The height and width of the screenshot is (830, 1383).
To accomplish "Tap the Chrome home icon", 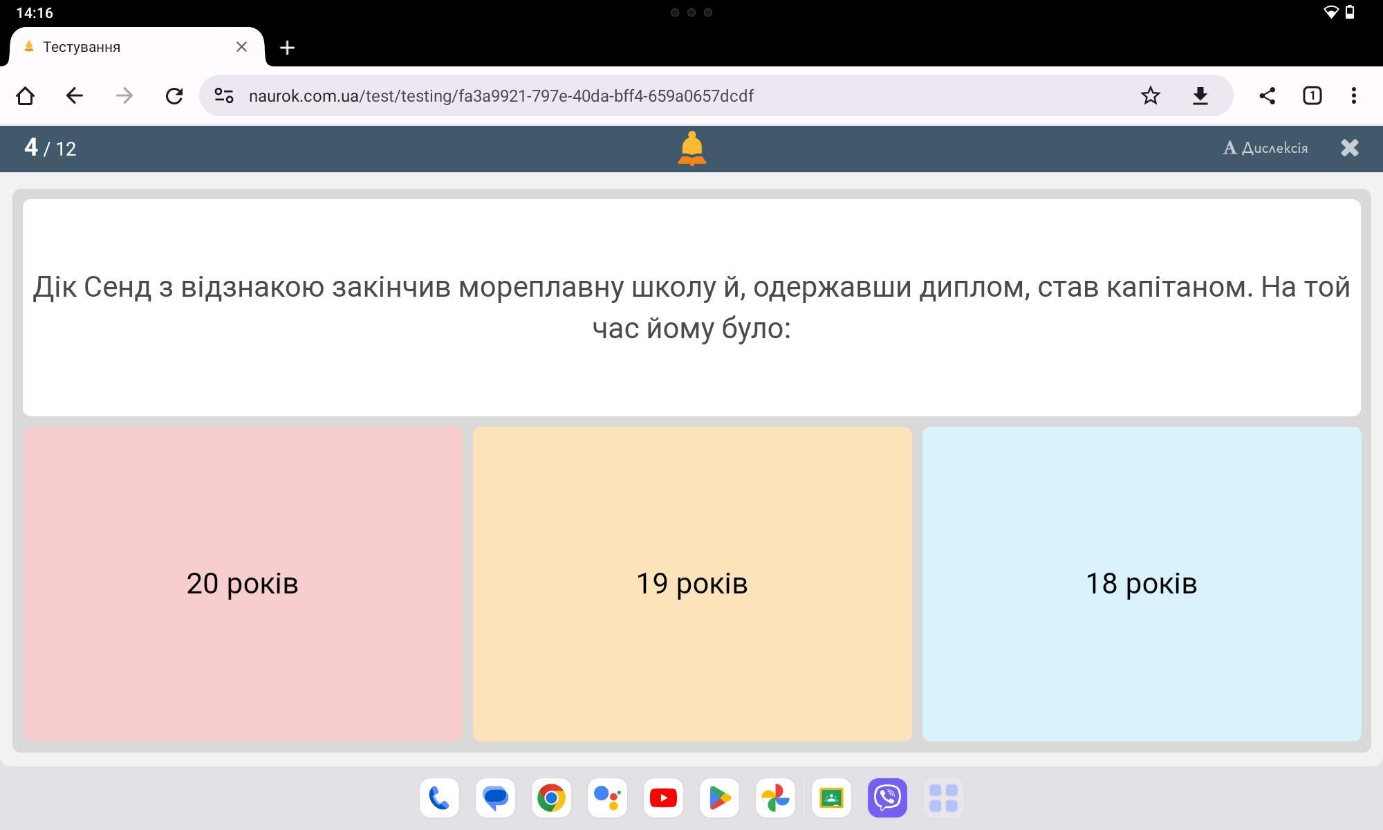I will tap(26, 95).
